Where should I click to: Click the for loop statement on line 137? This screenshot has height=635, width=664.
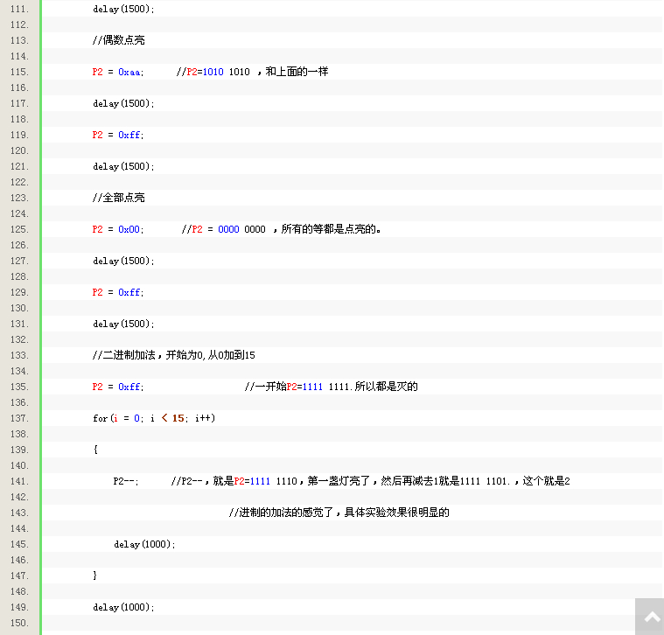154,418
